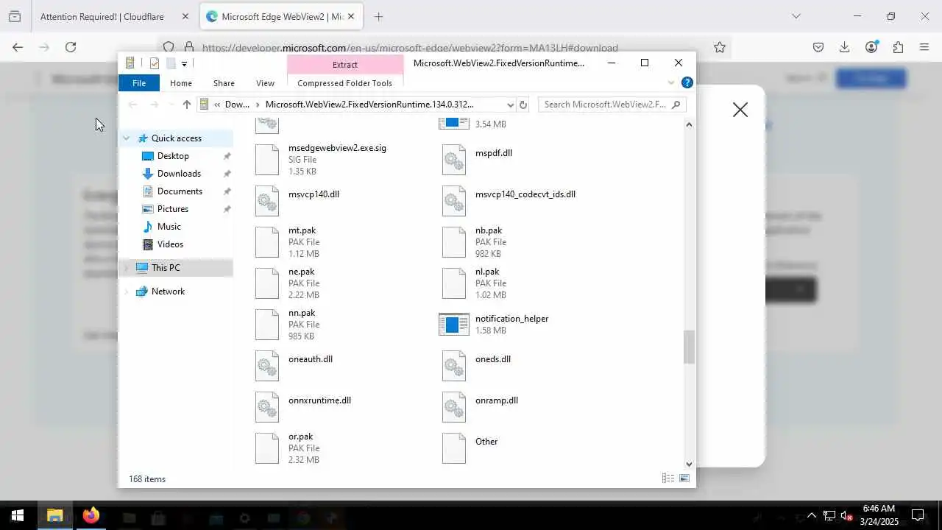This screenshot has width=942, height=530.
Task: Open the File tab in Explorer ribbon
Action: [139, 83]
